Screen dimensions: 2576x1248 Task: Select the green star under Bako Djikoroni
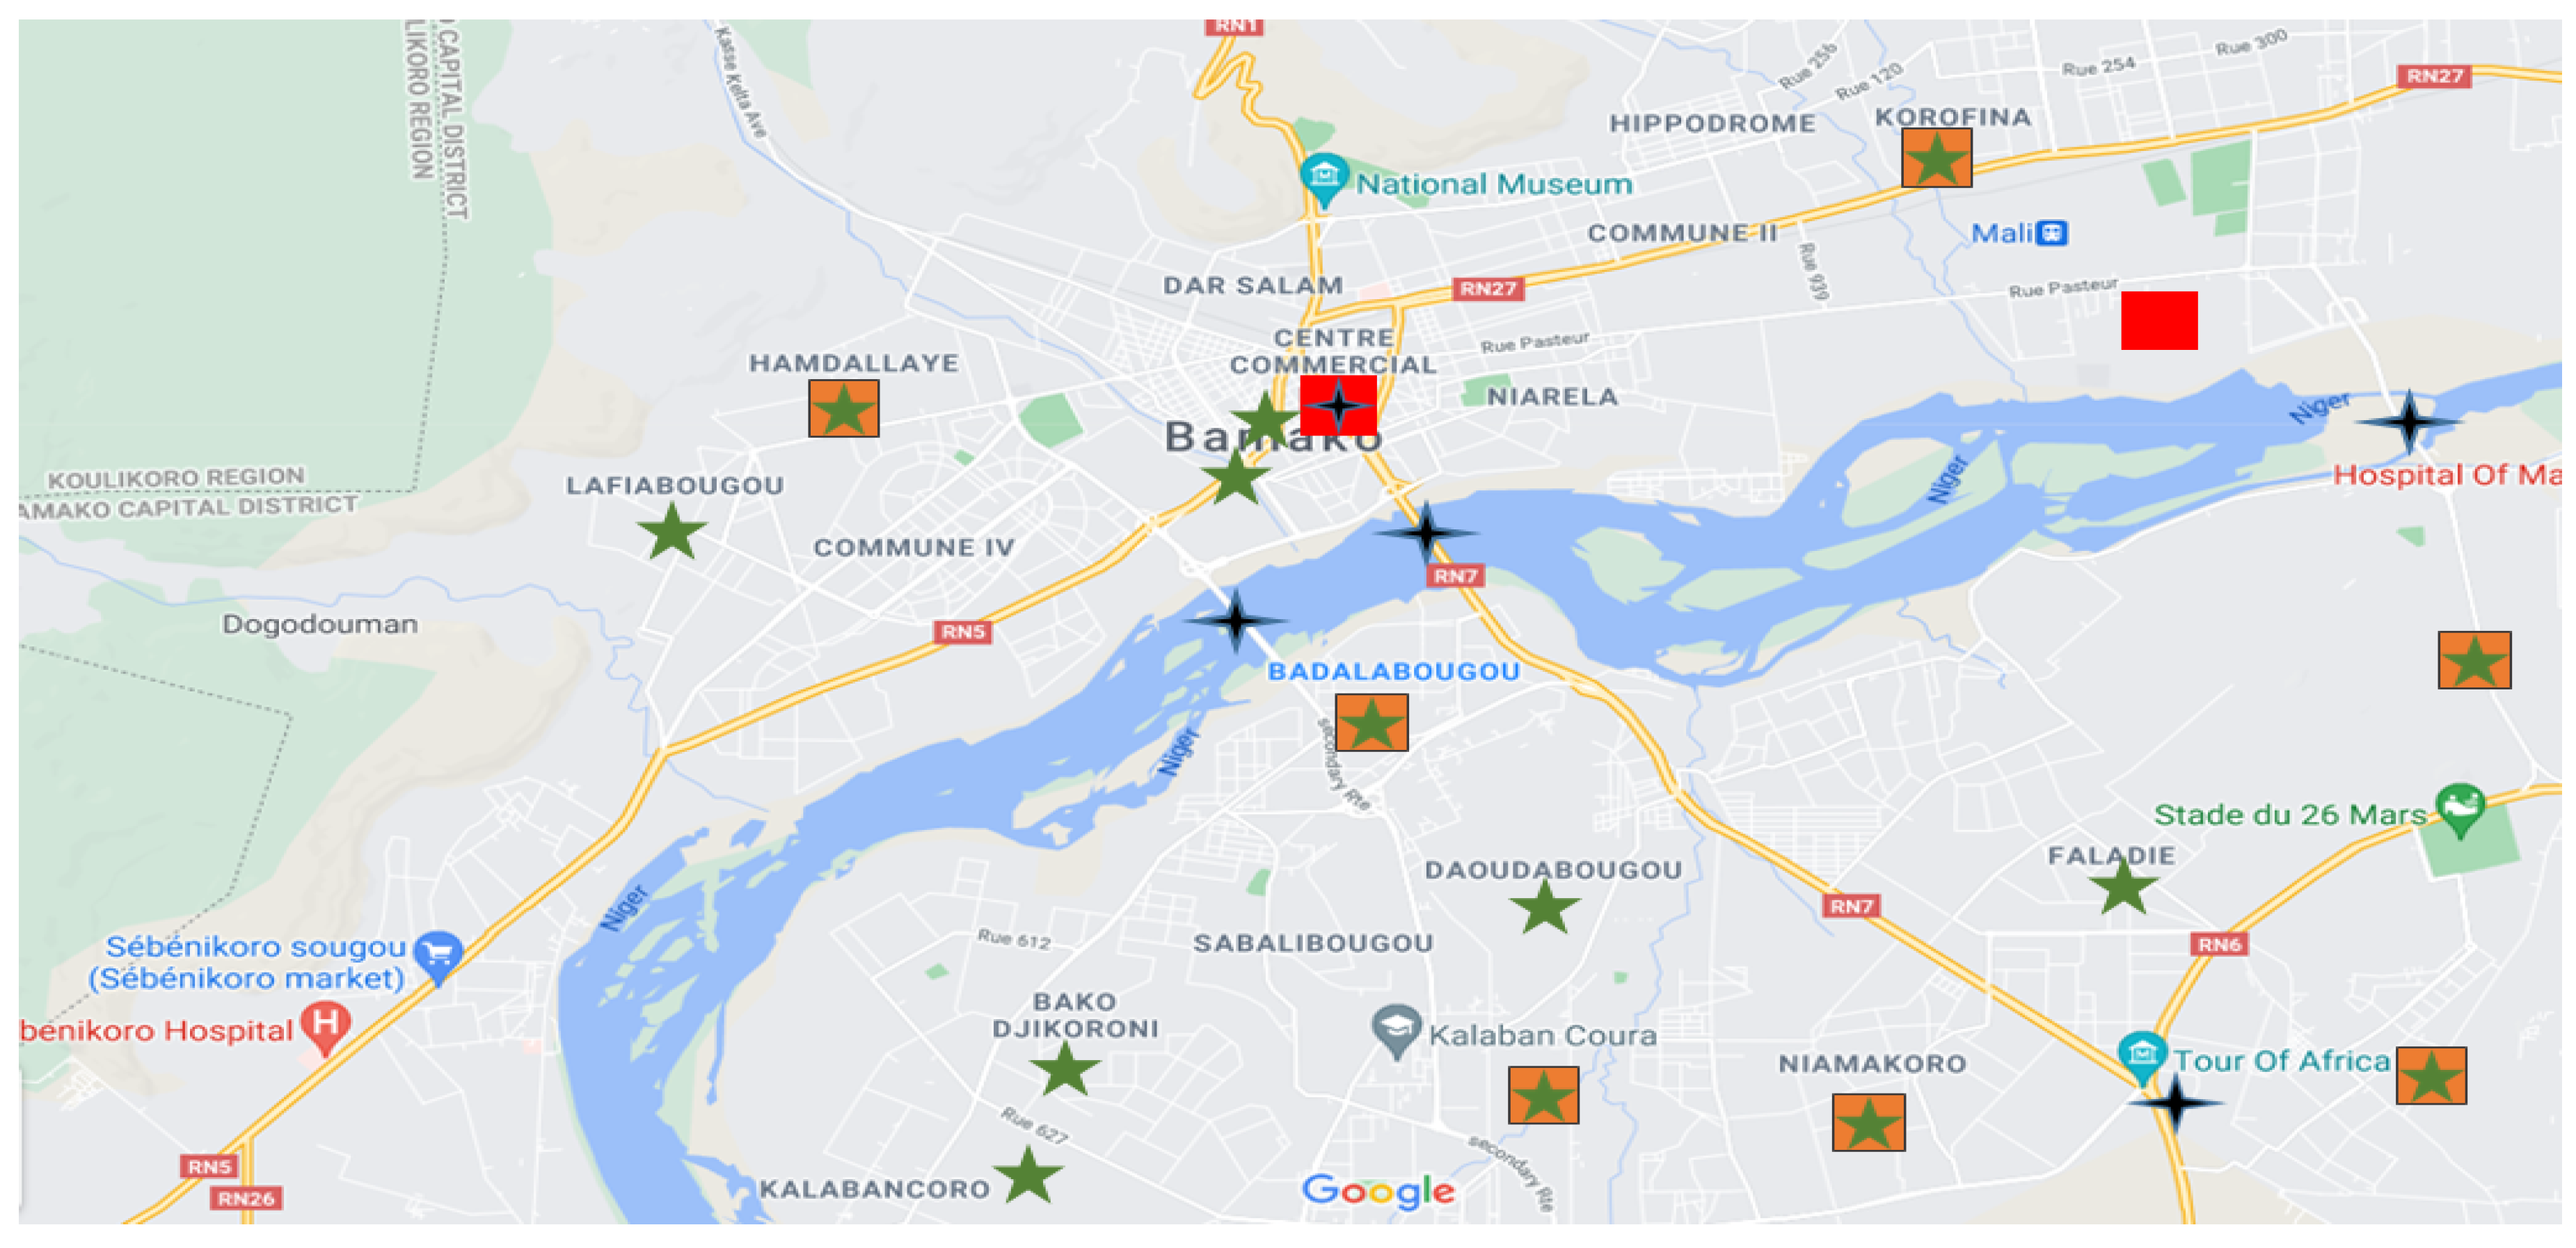1065,1069
